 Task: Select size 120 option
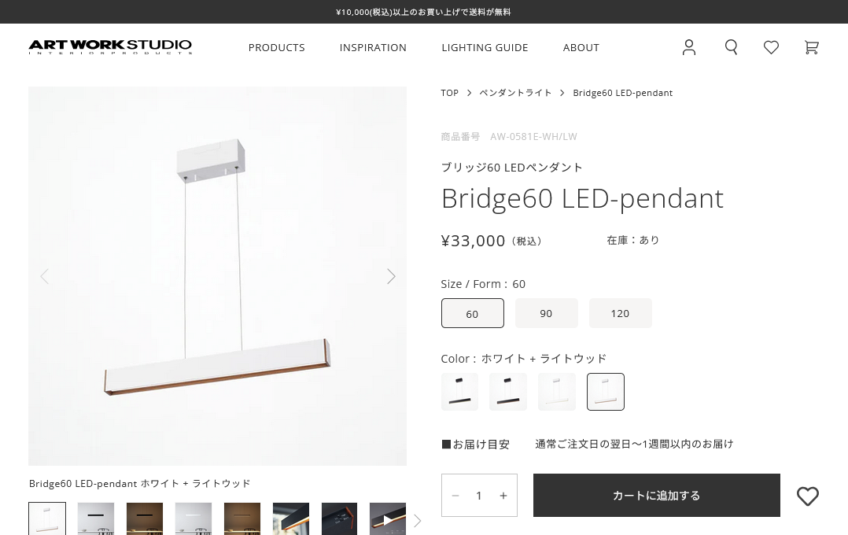coord(620,313)
